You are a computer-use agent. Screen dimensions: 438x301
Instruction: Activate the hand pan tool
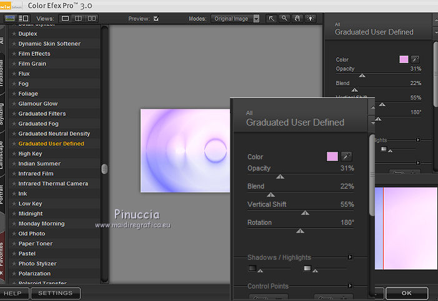click(297, 19)
